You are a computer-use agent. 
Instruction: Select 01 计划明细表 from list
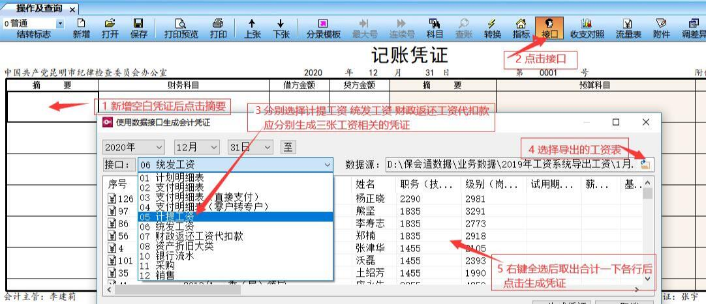(x=235, y=178)
